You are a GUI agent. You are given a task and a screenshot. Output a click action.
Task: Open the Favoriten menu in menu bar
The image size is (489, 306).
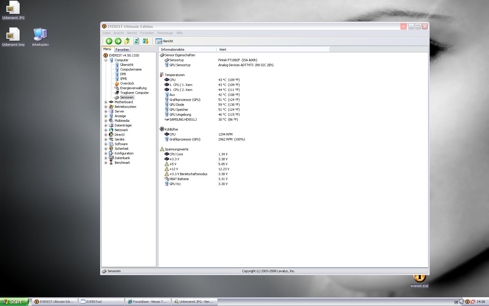point(147,33)
